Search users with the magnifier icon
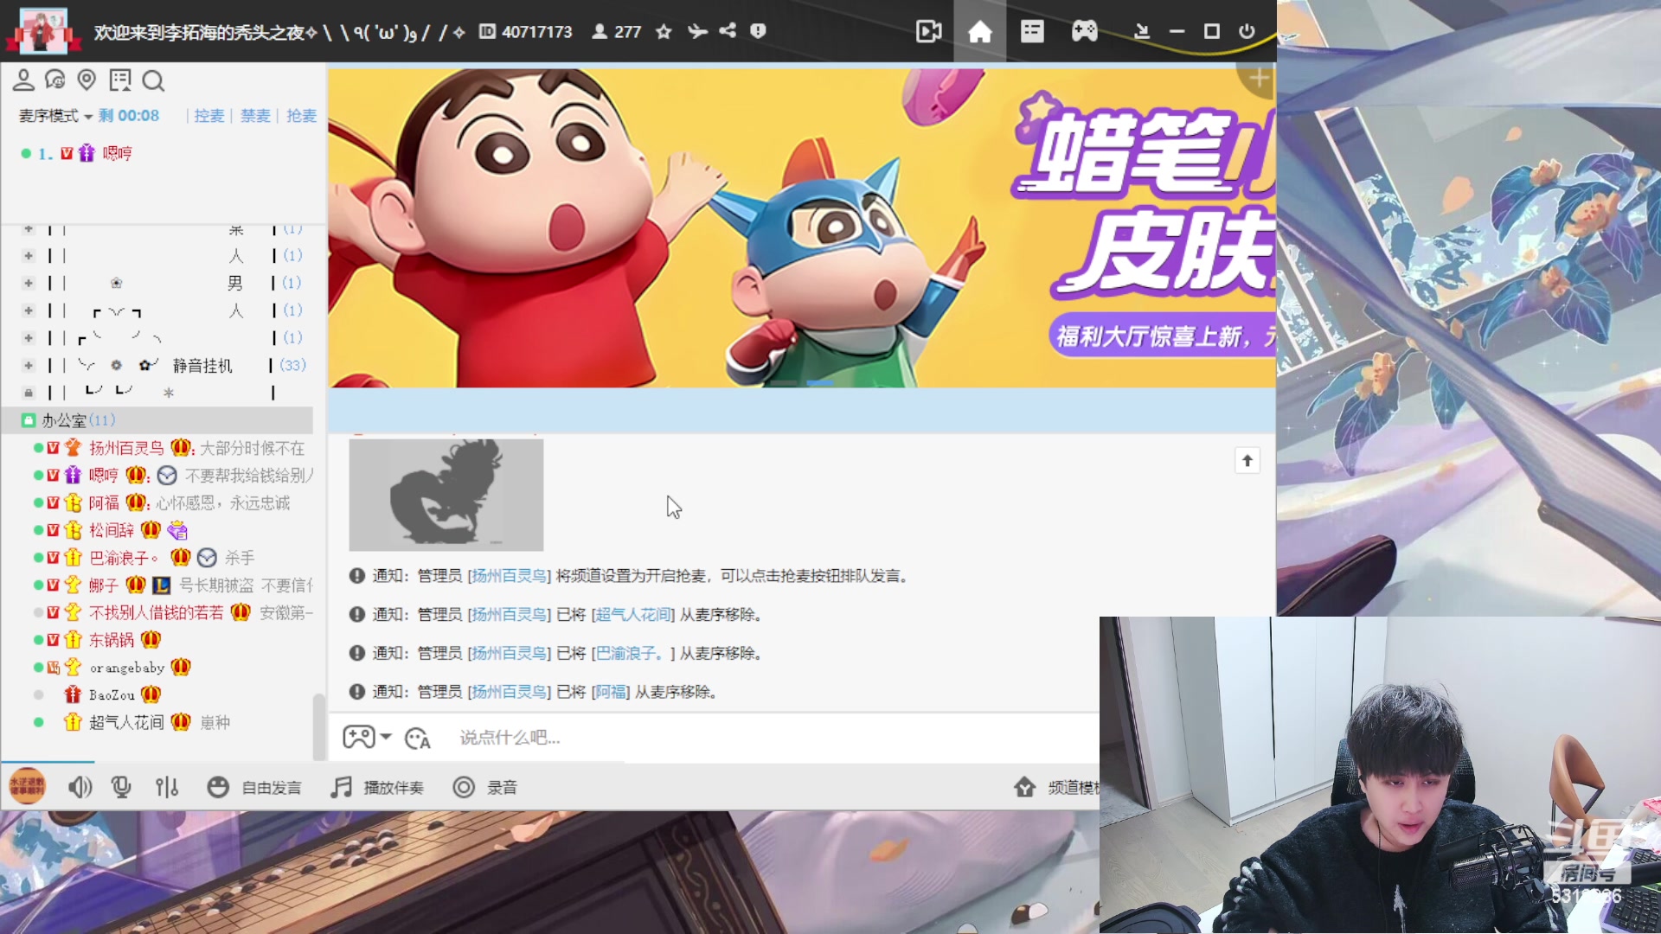 [x=153, y=81]
